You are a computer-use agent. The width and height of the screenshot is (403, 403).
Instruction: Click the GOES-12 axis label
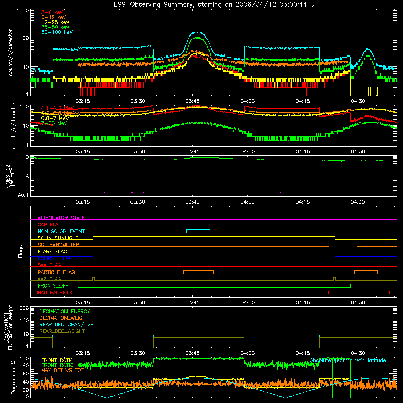(10, 176)
